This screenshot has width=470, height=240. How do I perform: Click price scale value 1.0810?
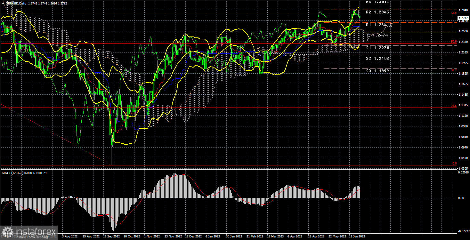pyautogui.click(x=463, y=137)
